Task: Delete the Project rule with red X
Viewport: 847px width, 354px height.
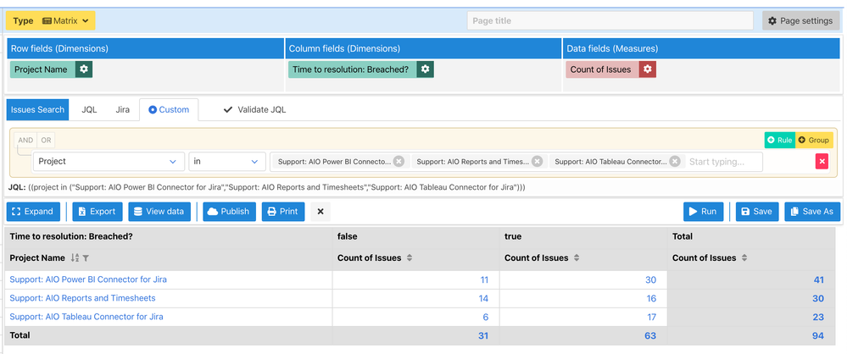Action: tap(822, 162)
